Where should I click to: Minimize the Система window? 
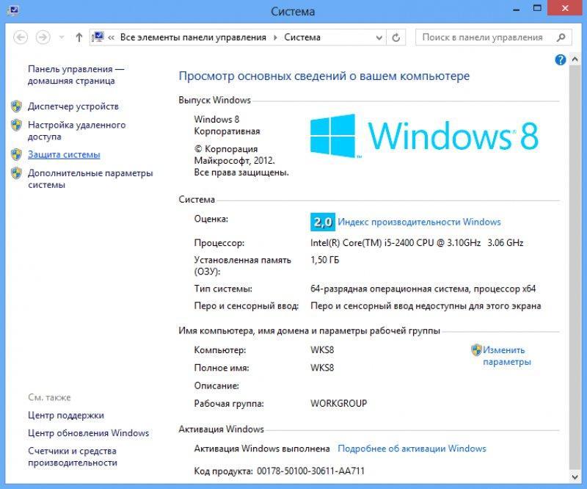pyautogui.click(x=517, y=10)
